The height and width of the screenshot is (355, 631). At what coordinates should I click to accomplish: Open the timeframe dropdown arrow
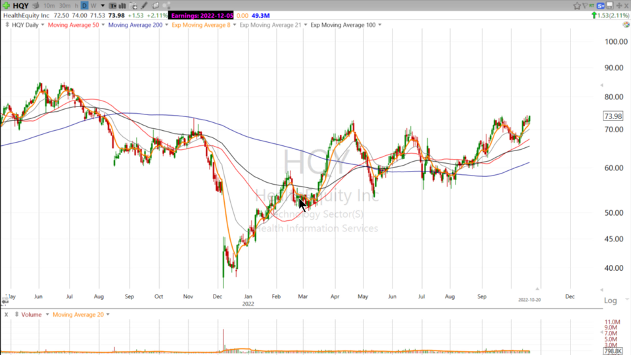[x=103, y=6]
